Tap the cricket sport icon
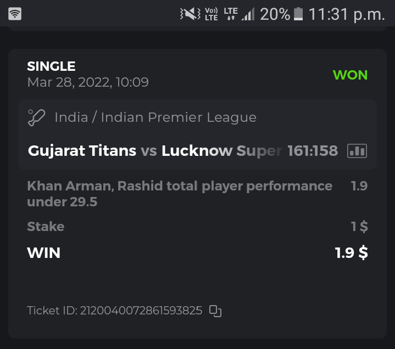This screenshot has height=349, width=395. (36, 117)
